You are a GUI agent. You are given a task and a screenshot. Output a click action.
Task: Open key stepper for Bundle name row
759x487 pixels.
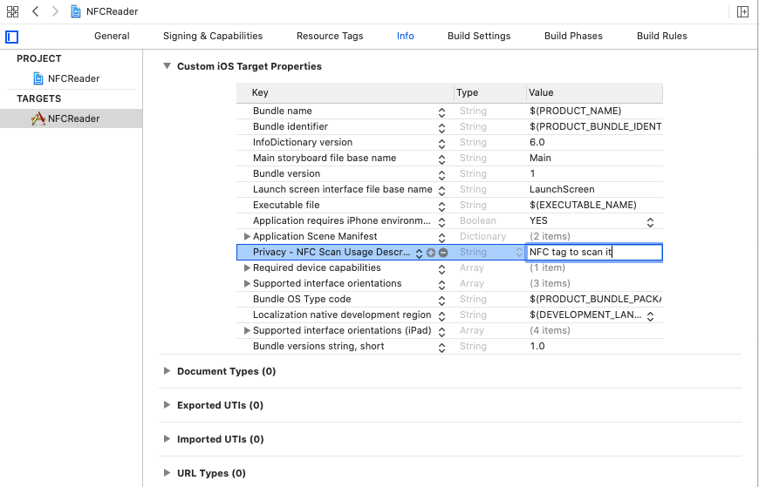441,112
